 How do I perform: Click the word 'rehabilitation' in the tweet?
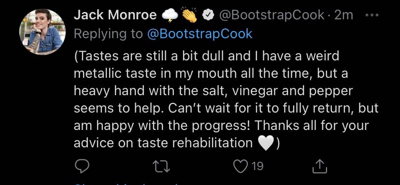pos(213,143)
